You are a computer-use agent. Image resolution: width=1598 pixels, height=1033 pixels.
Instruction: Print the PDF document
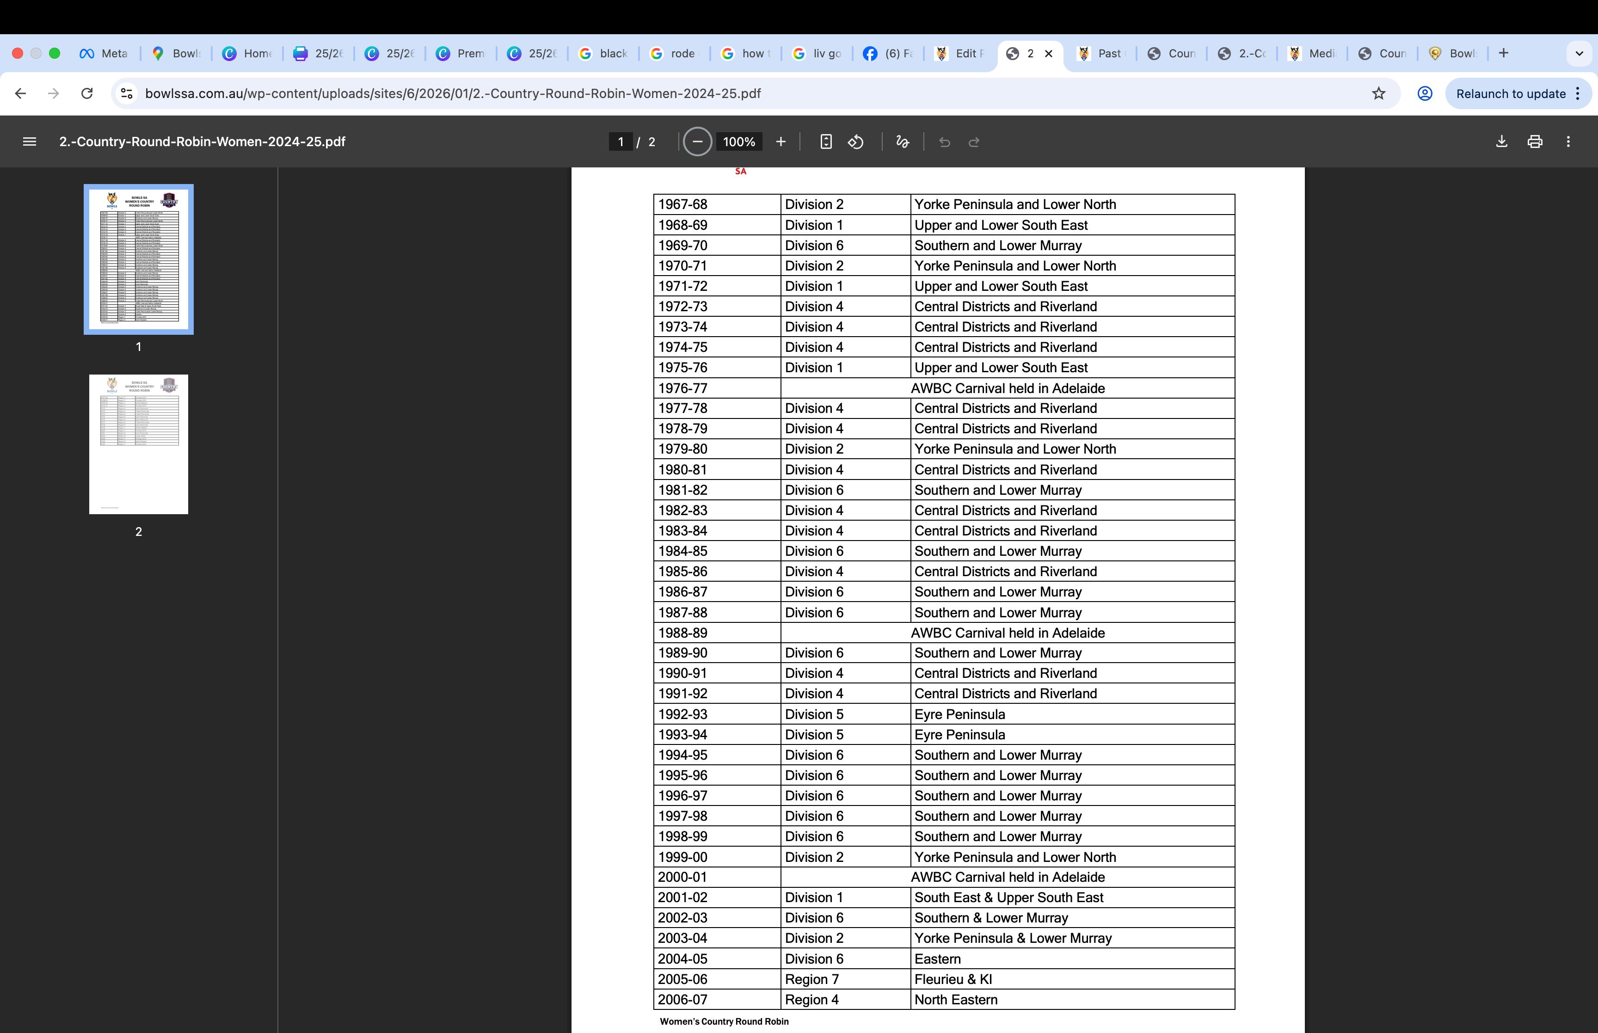click(1535, 141)
